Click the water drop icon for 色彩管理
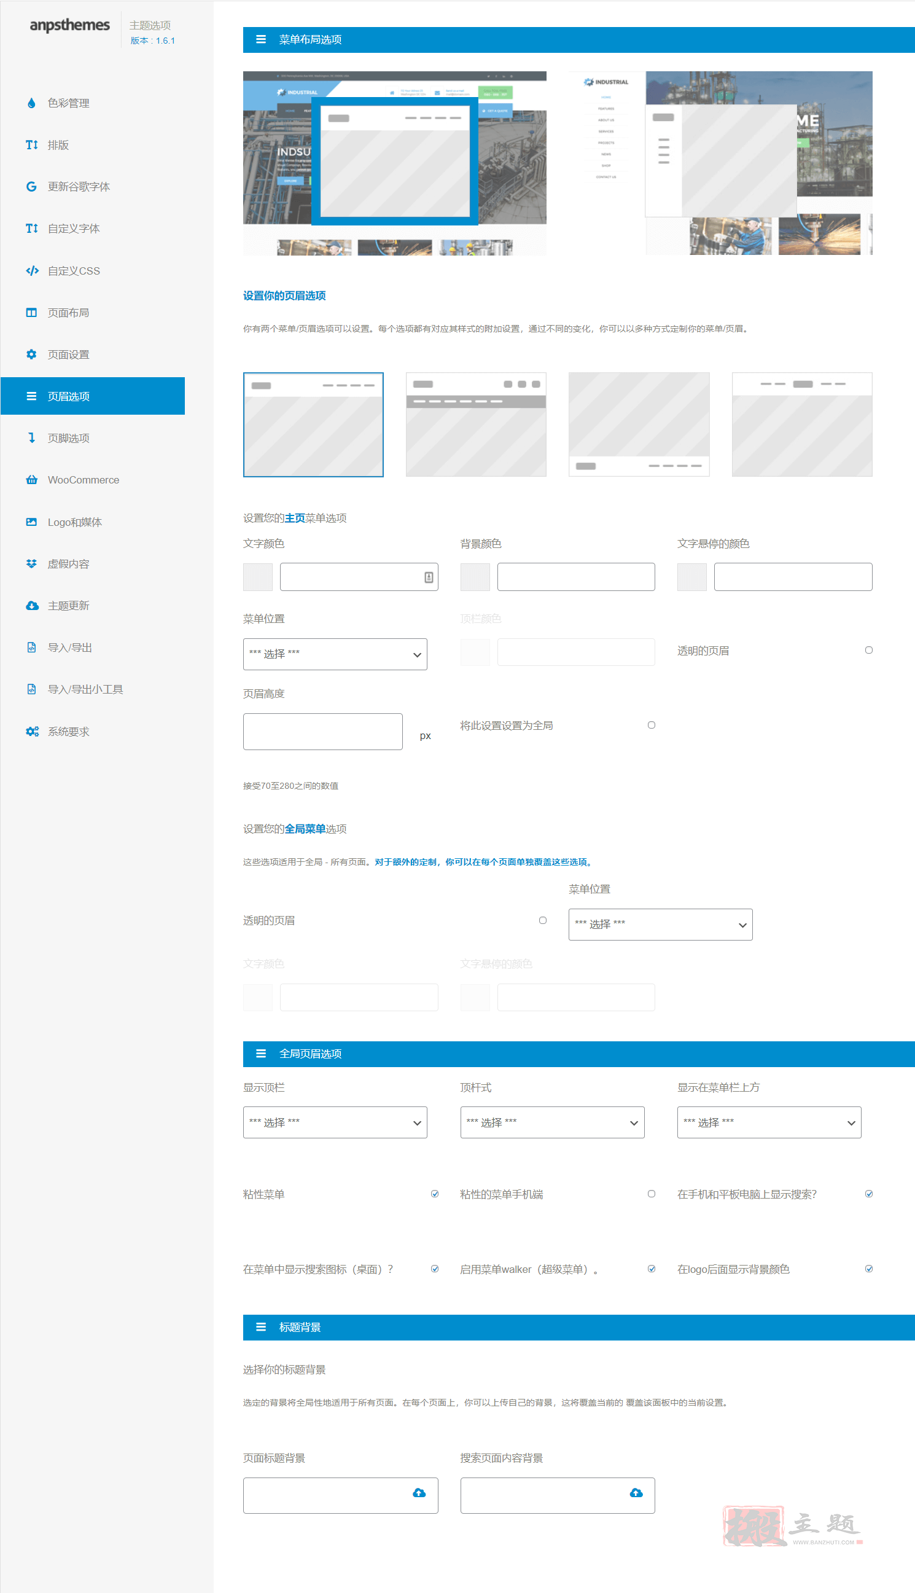This screenshot has width=915, height=1593. [31, 103]
